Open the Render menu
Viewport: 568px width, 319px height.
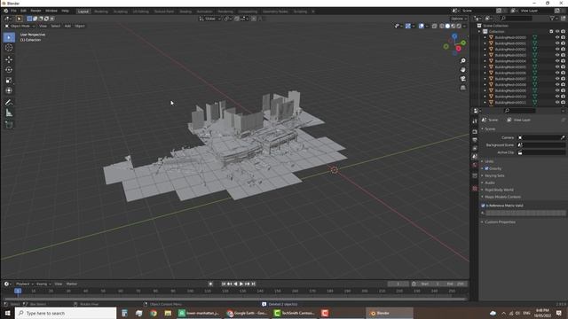click(x=35, y=11)
